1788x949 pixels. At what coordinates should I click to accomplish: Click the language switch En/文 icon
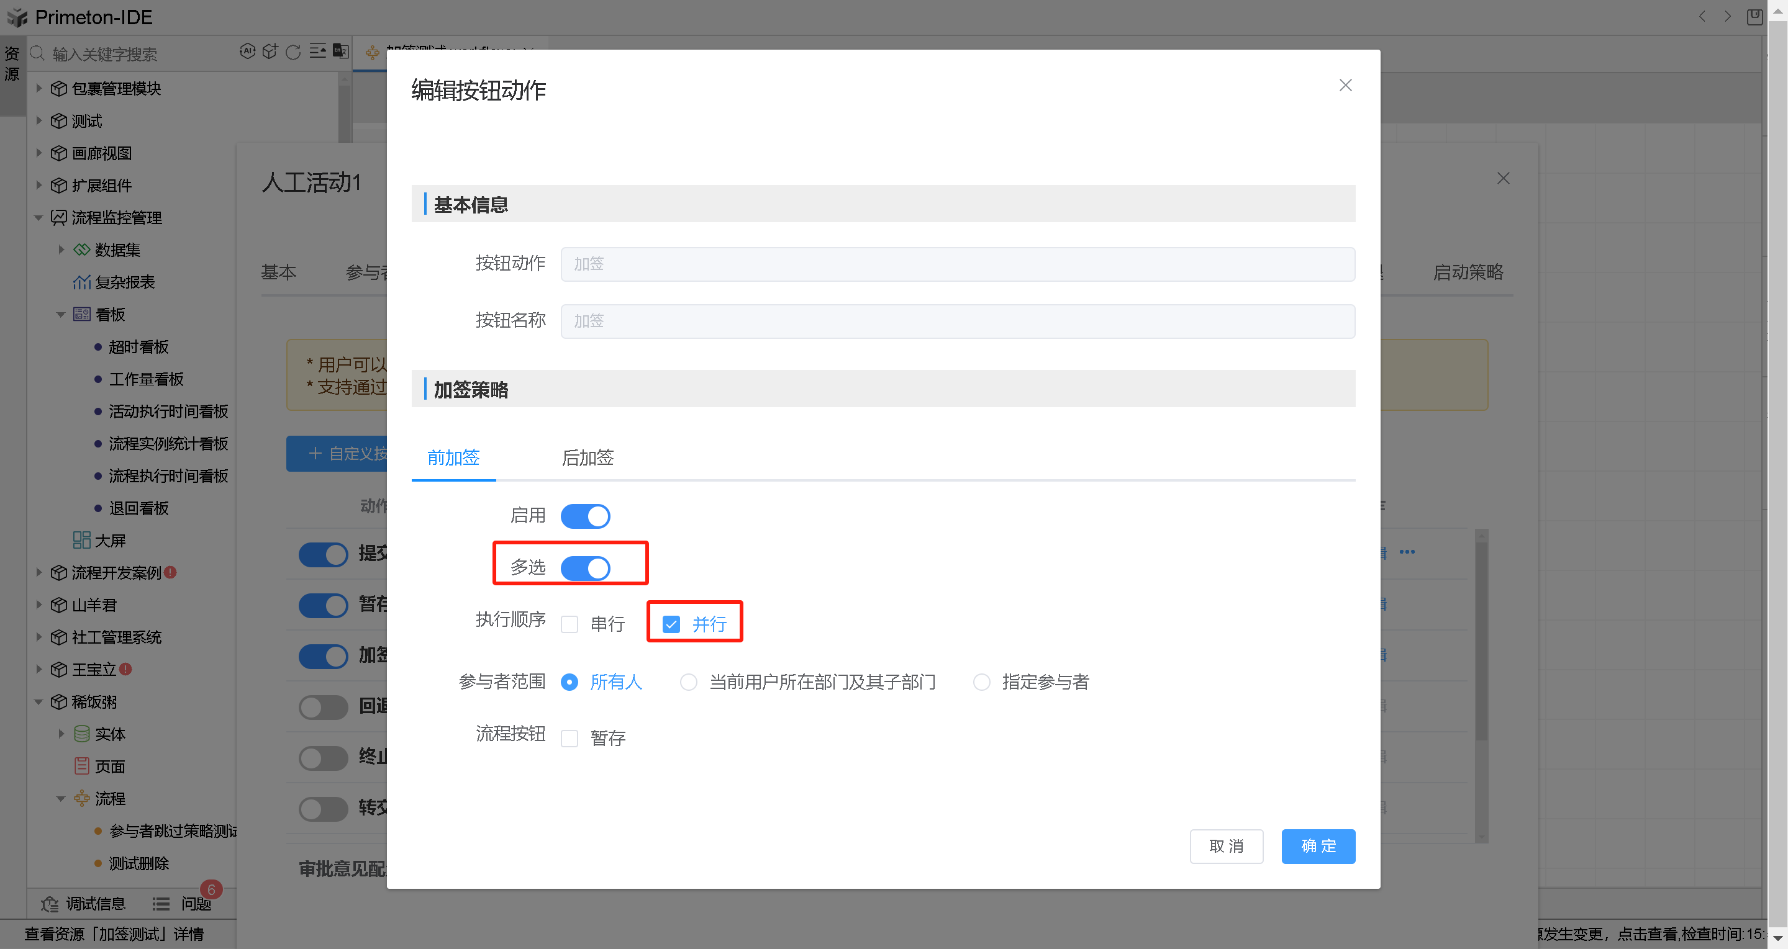[340, 52]
